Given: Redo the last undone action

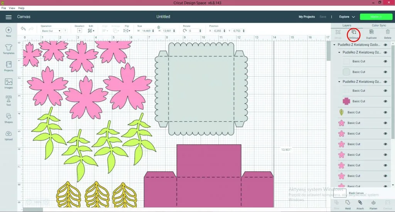Looking at the screenshot, I should pyautogui.click(x=31, y=29).
